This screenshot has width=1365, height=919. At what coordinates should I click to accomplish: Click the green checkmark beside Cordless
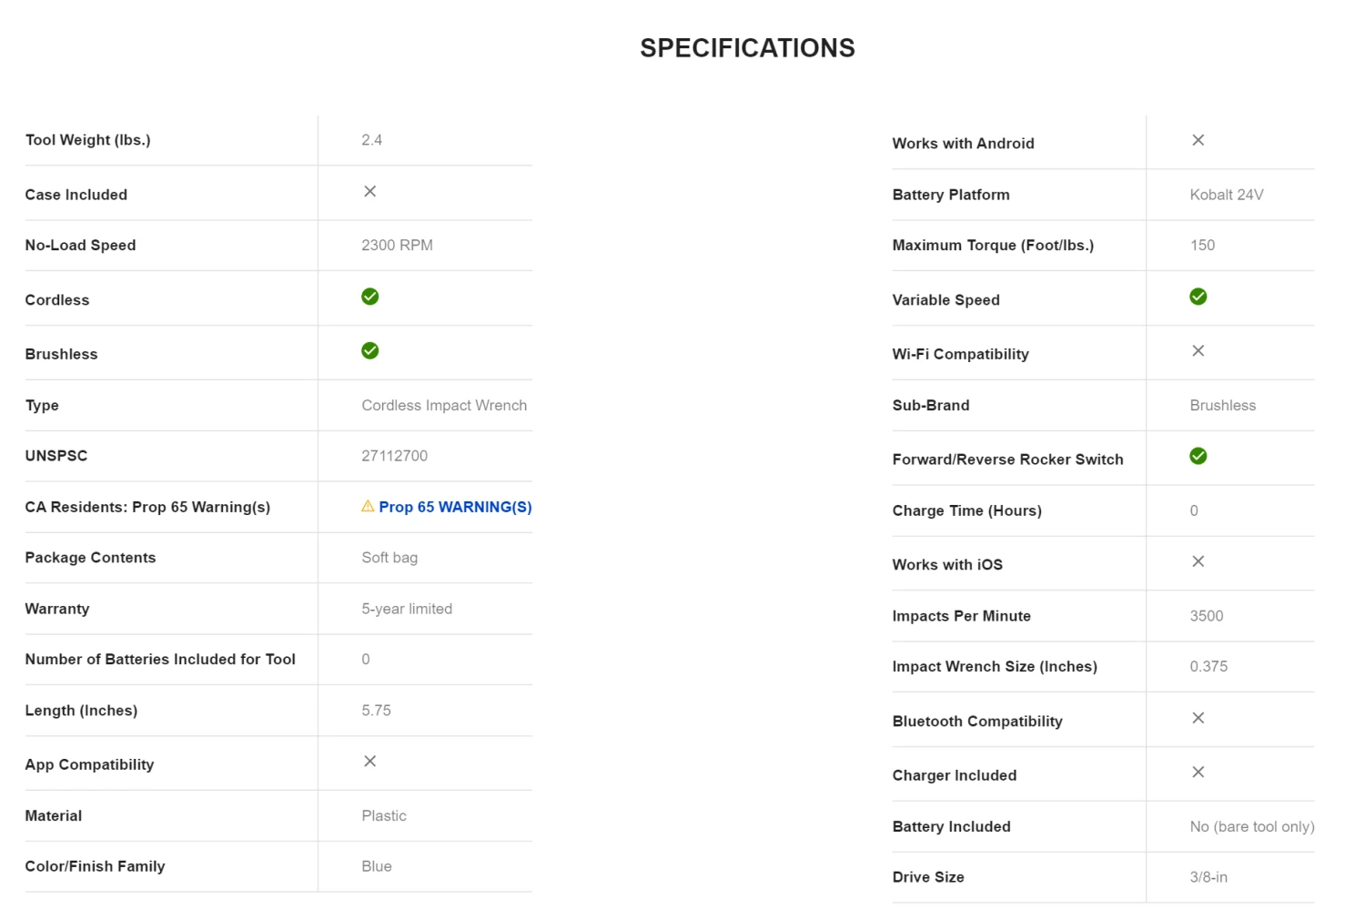[369, 297]
